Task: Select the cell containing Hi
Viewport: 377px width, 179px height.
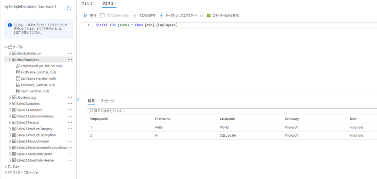Action: [157, 135]
